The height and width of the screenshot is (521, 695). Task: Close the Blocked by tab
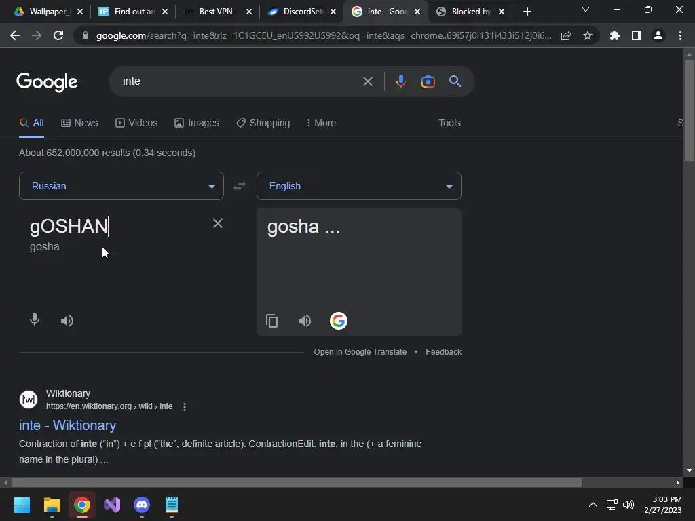click(502, 12)
